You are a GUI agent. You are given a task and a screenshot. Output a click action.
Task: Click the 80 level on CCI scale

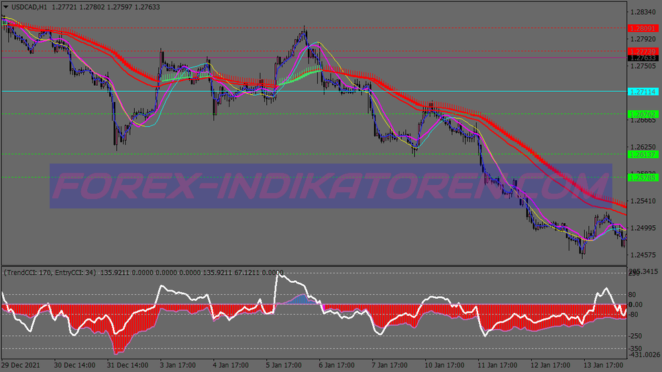pos(632,295)
